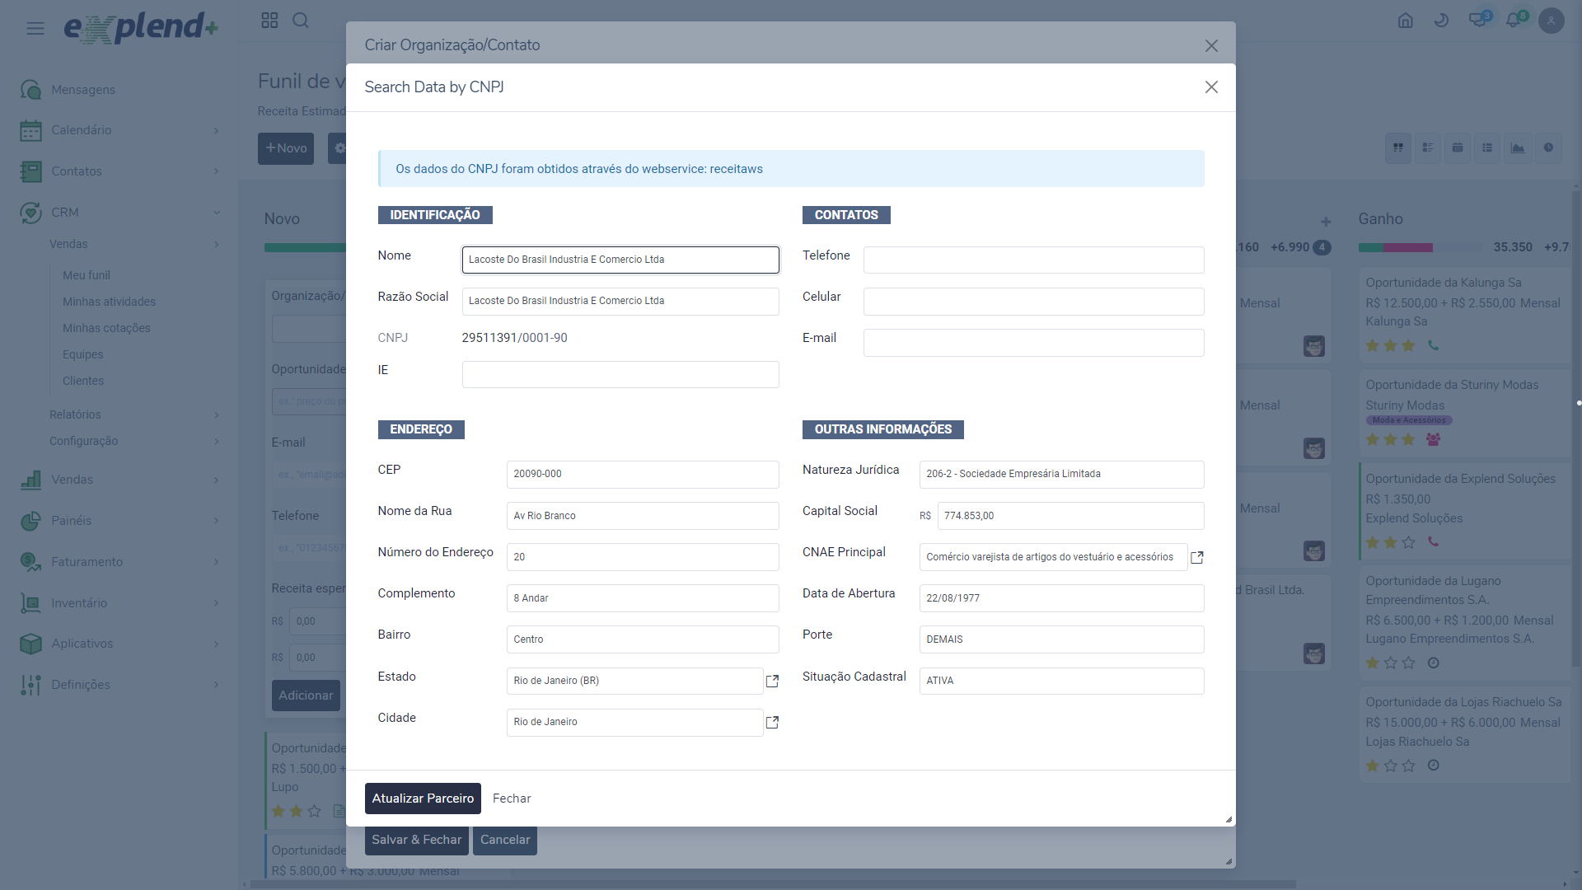Open Mensagens in the sidebar
This screenshot has width=1582, height=890.
(83, 90)
